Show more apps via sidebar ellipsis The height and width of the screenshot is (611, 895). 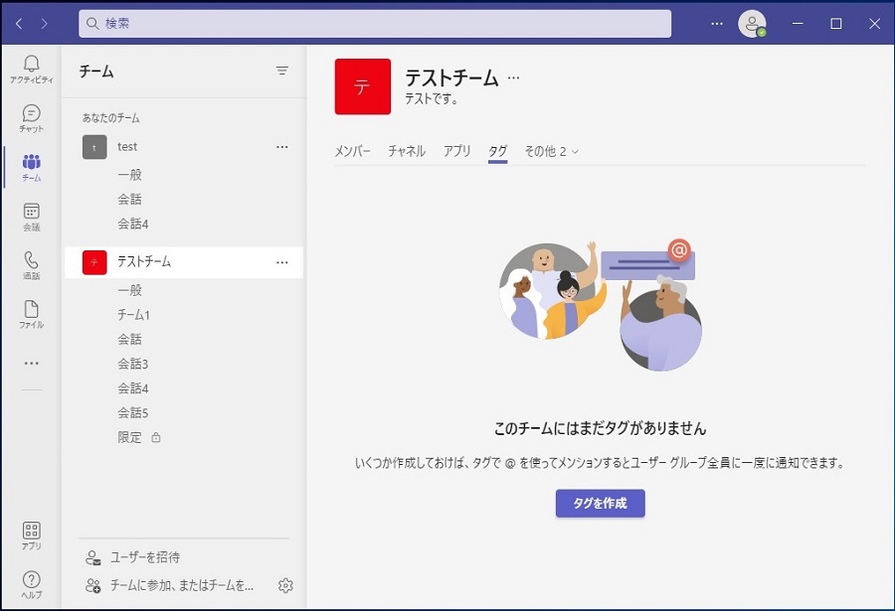point(32,363)
